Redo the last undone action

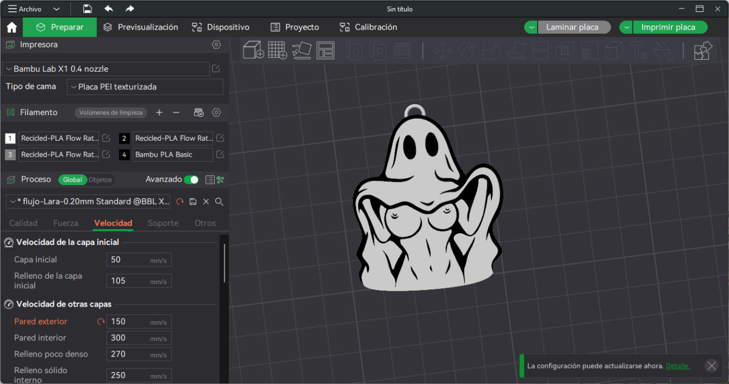[x=130, y=9]
